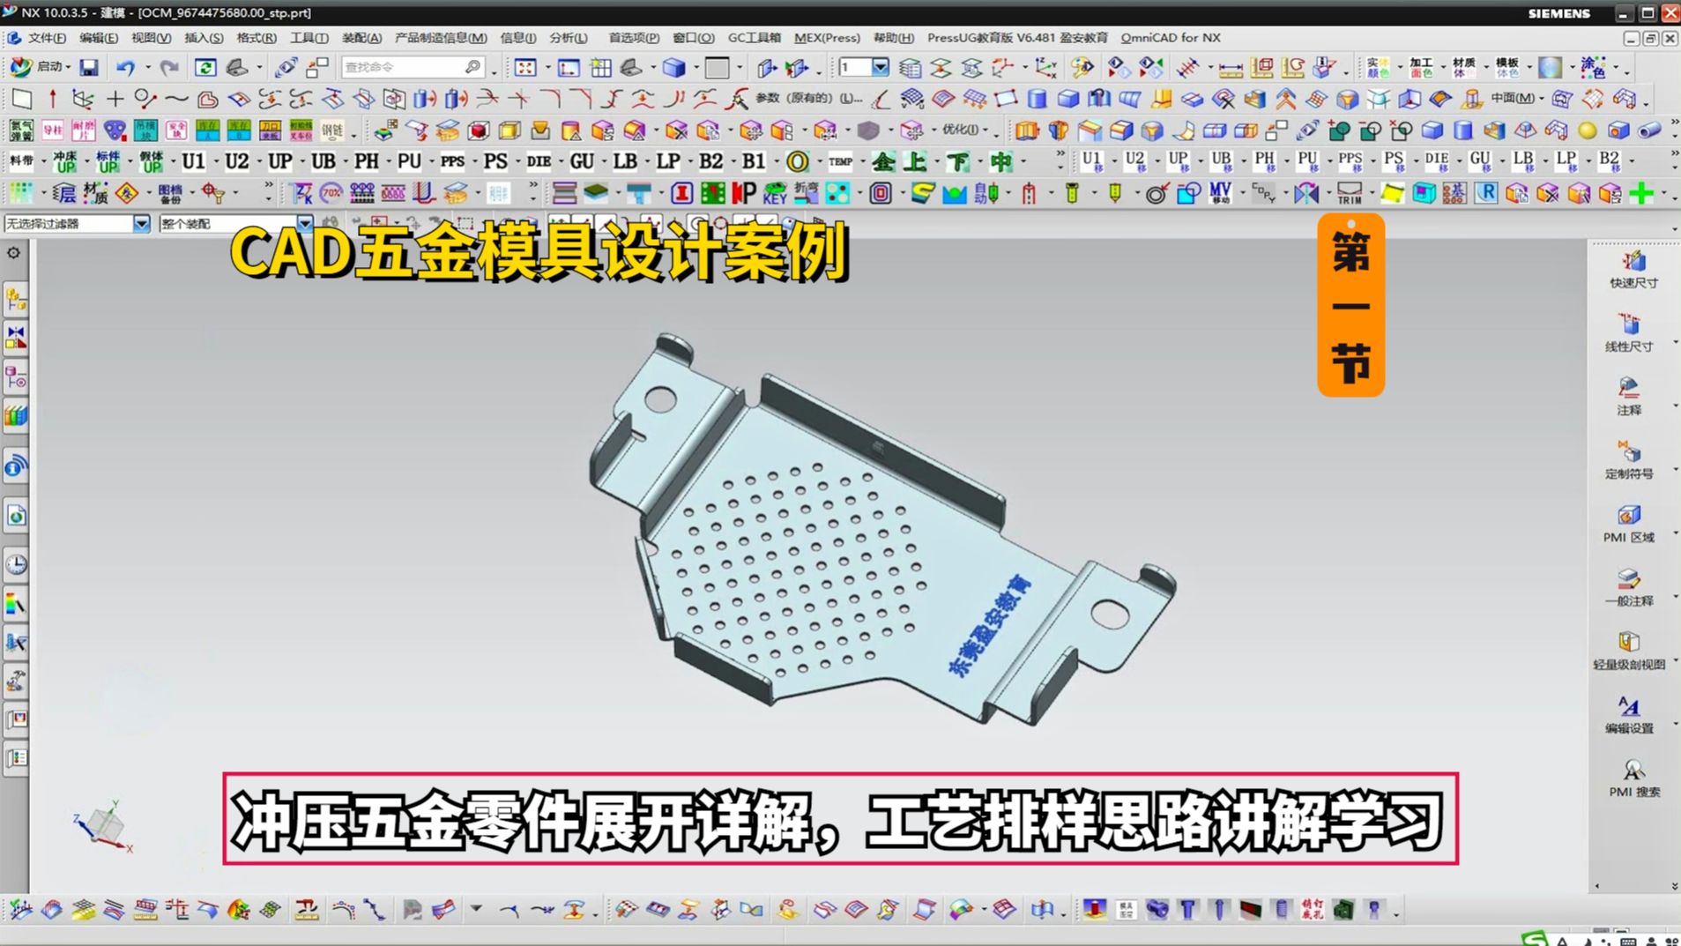
Task: Expand the 中面(M) dropdown
Action: [1541, 99]
